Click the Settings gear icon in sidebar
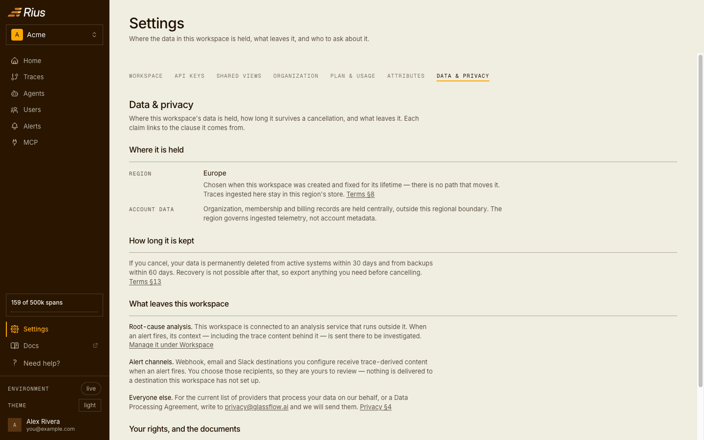Viewport: 704px width, 440px height. [x=15, y=329]
